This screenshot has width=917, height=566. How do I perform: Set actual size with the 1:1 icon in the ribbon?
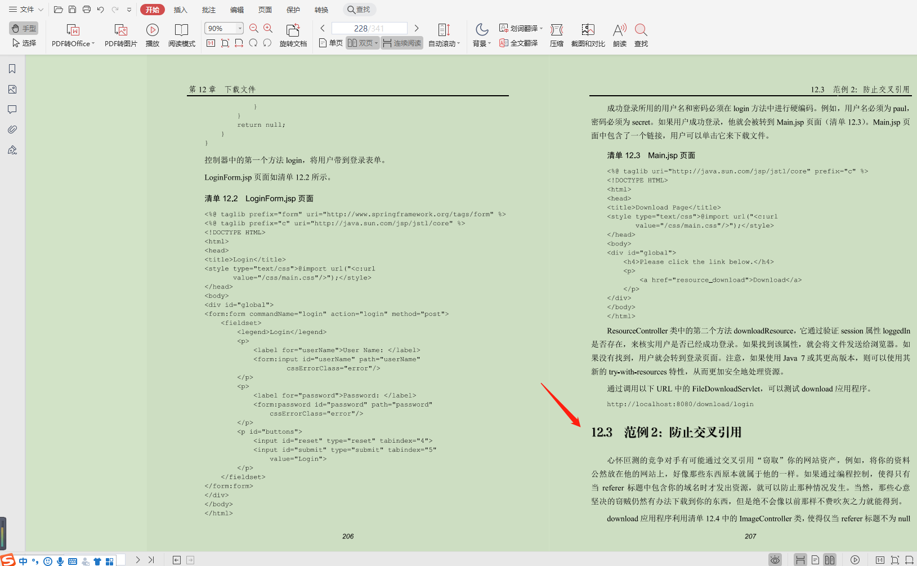pyautogui.click(x=211, y=43)
